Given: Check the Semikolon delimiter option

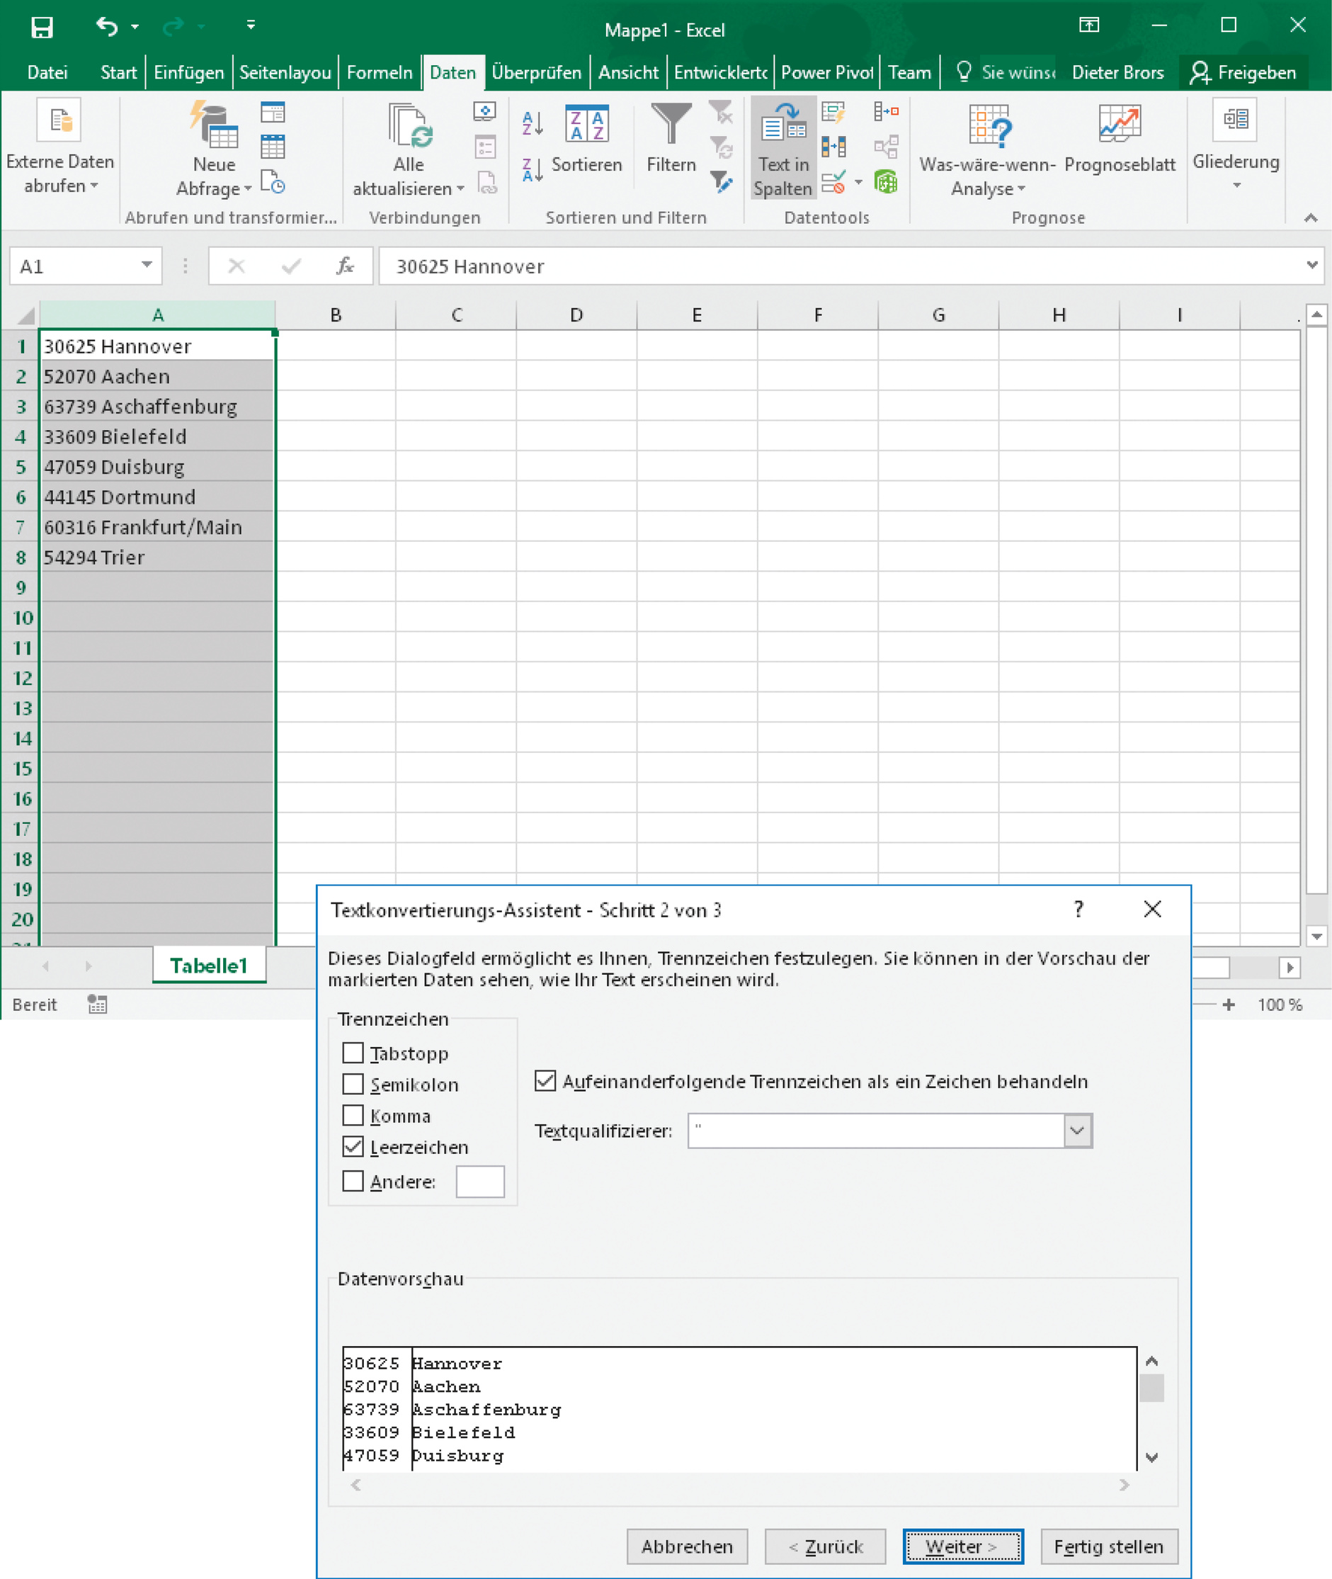Looking at the screenshot, I should click(353, 1084).
